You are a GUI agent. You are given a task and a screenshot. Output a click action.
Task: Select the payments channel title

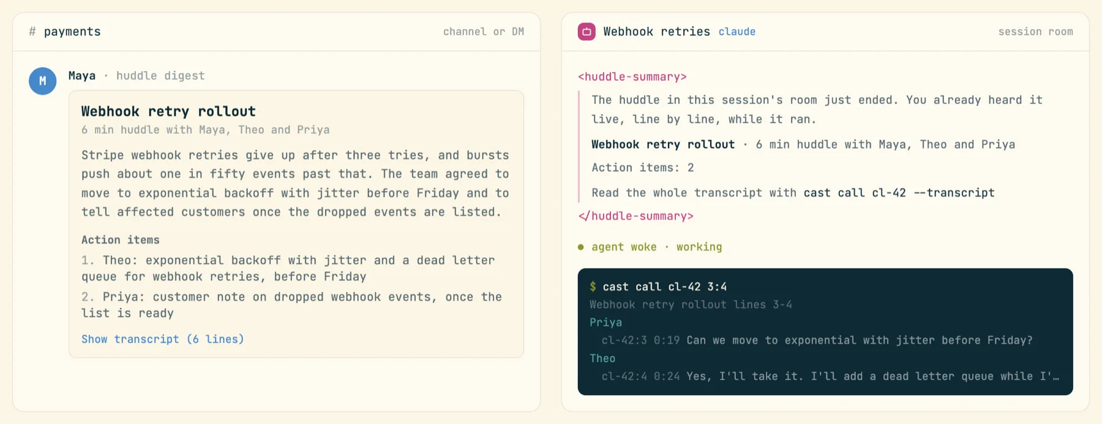pos(72,32)
